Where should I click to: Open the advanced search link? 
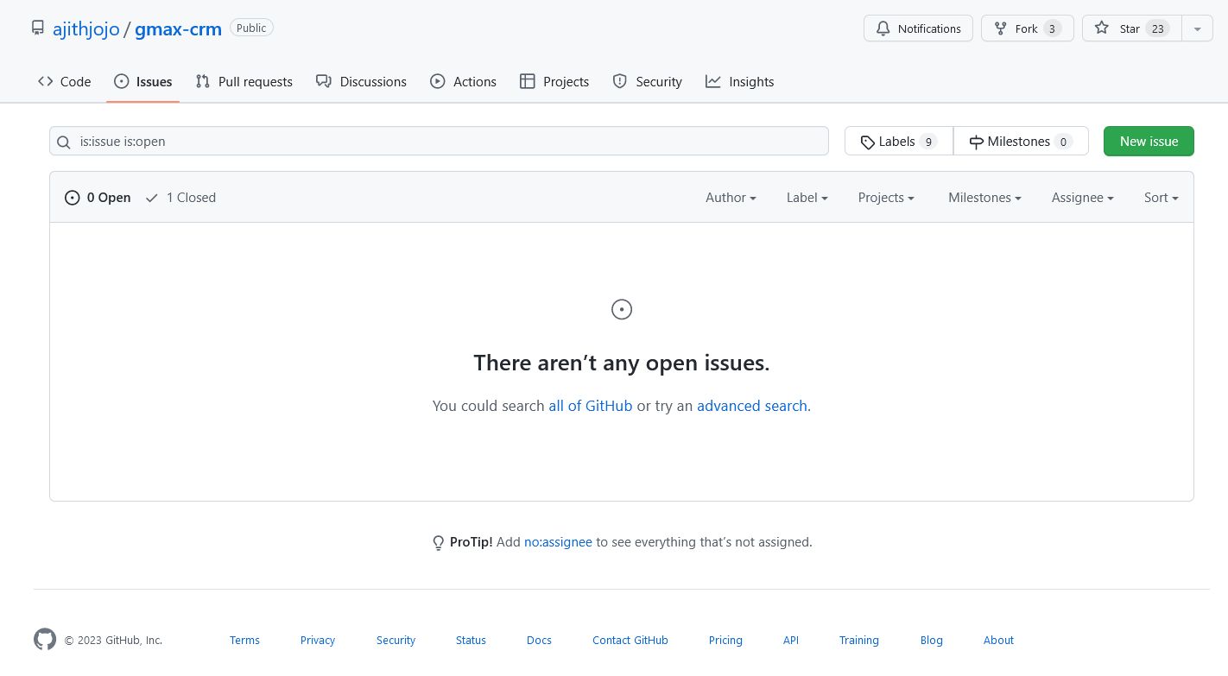pyautogui.click(x=752, y=406)
